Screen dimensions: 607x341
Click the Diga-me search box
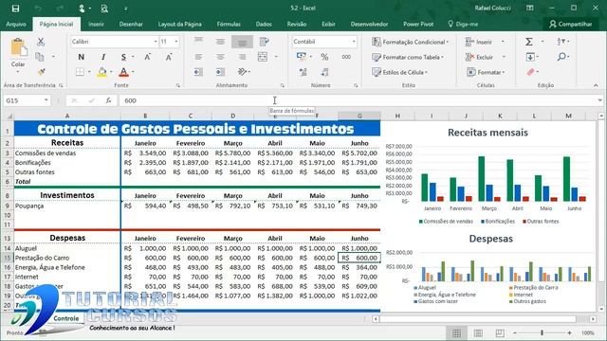coord(463,24)
